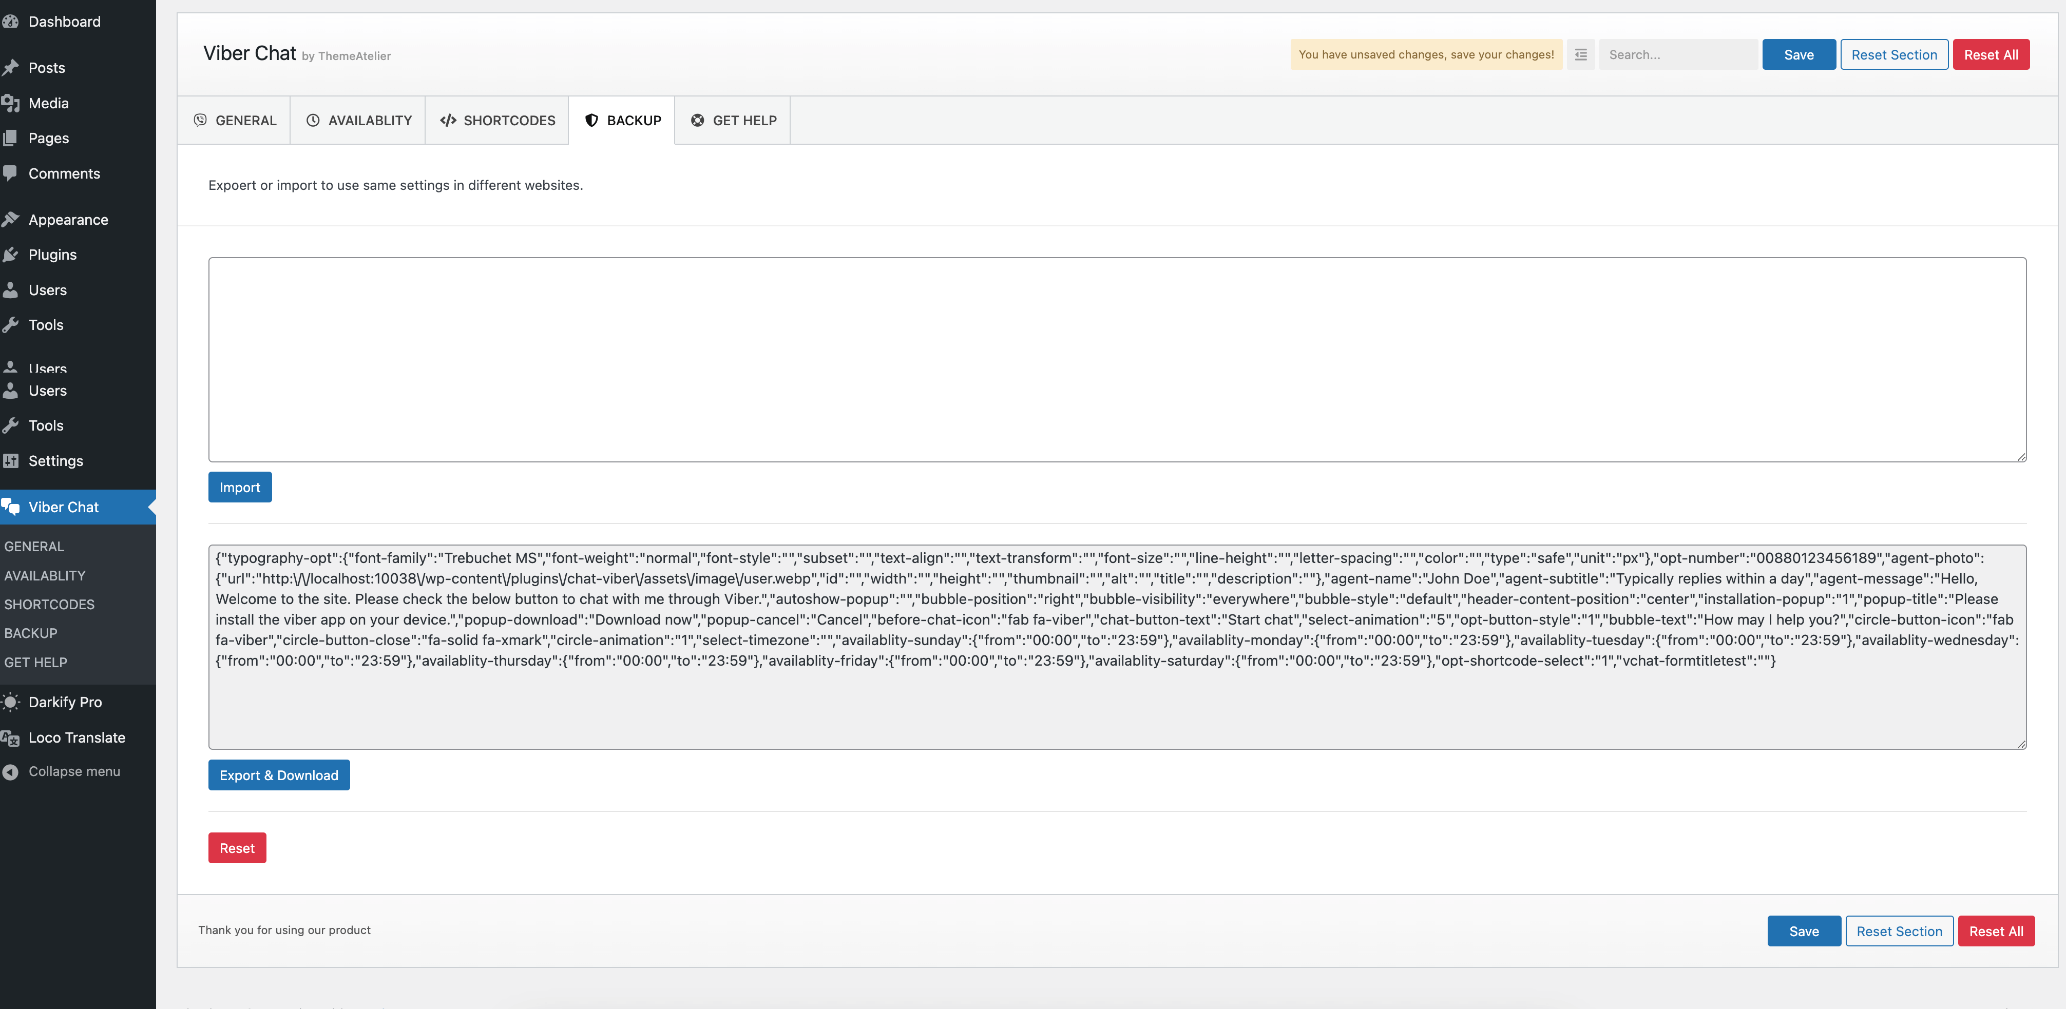Click the Darkify Pro sun icon
The width and height of the screenshot is (2066, 1009).
[x=10, y=702]
